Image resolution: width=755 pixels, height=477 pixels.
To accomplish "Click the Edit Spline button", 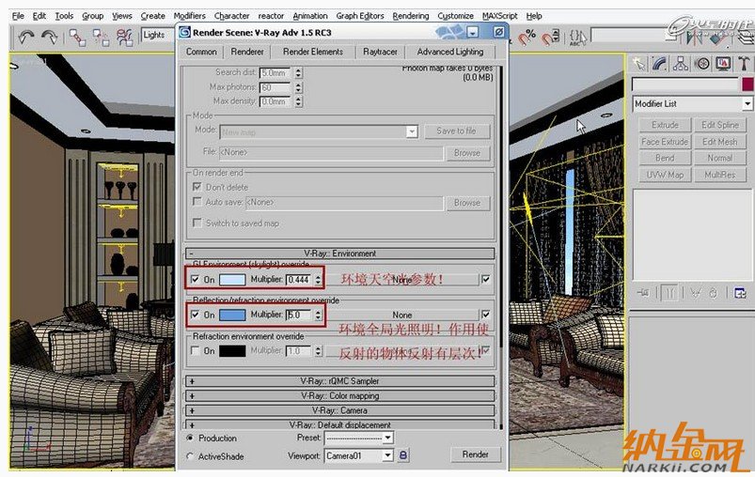I will coord(720,125).
